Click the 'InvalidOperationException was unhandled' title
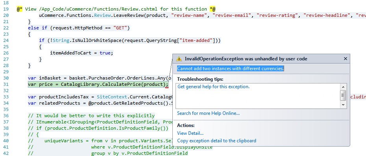366x156 pixels. [x=246, y=59]
